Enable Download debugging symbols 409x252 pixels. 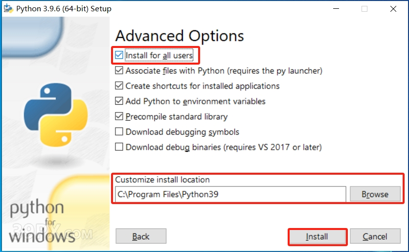(119, 132)
